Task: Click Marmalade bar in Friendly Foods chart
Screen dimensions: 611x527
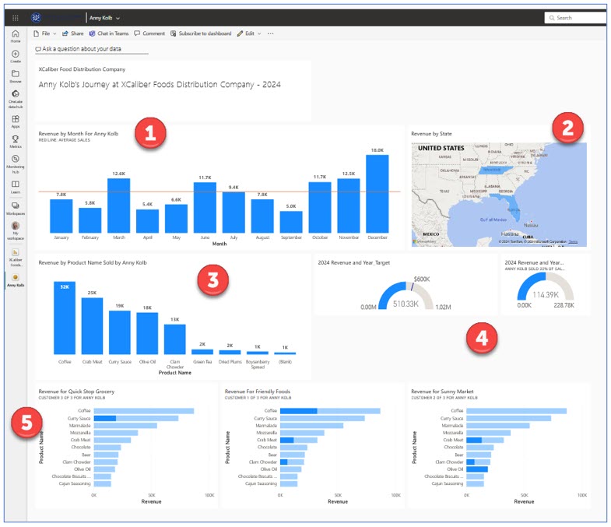Action: click(x=312, y=426)
